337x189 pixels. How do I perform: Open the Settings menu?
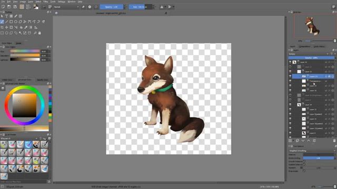(61, 2)
